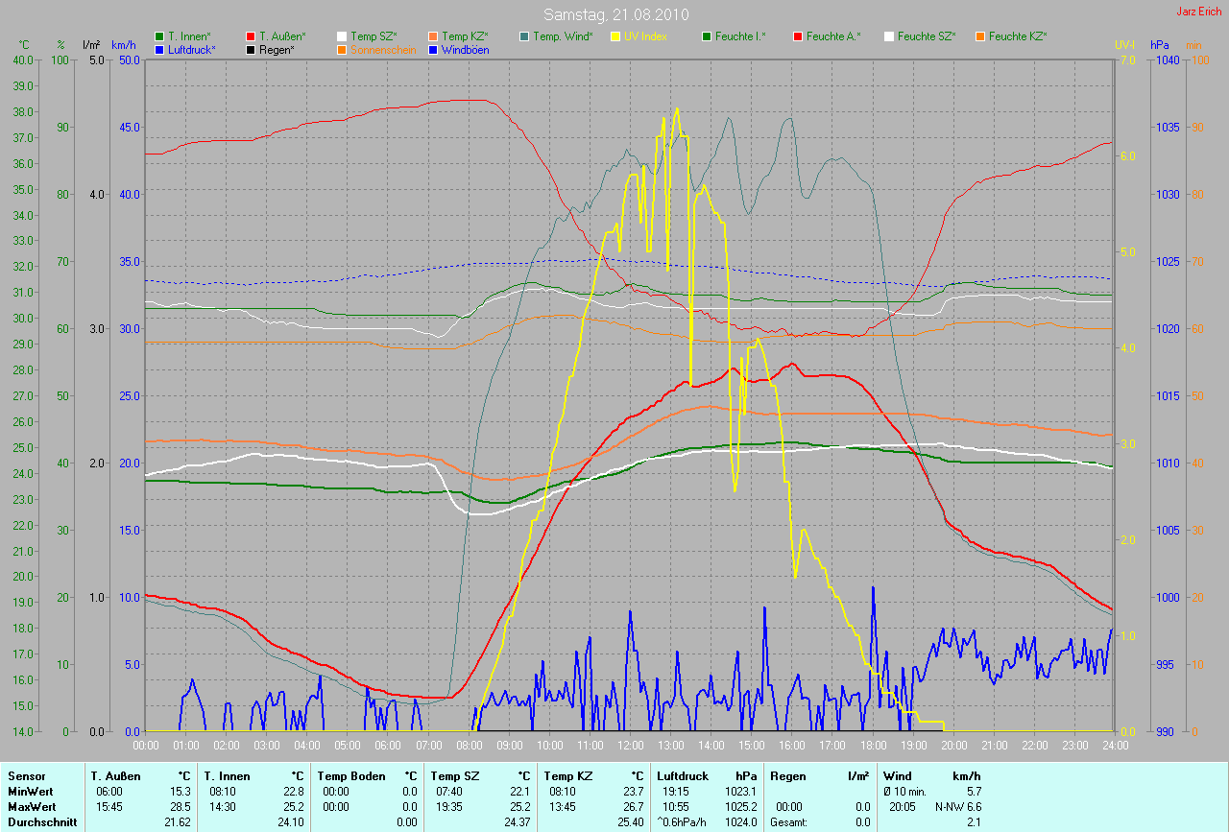The height and width of the screenshot is (832, 1229).
Task: Click the green T. Innen legend square
Action: (159, 36)
